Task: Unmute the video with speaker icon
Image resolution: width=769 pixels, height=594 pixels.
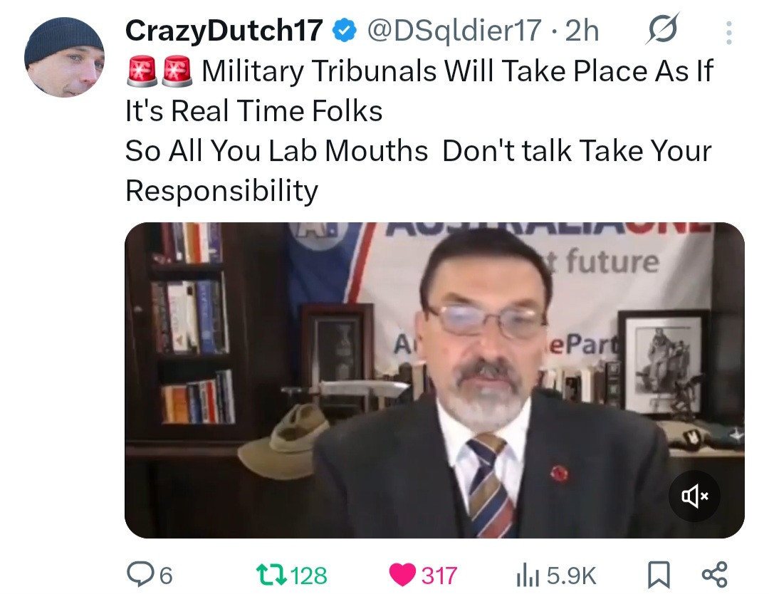Action: [x=694, y=496]
